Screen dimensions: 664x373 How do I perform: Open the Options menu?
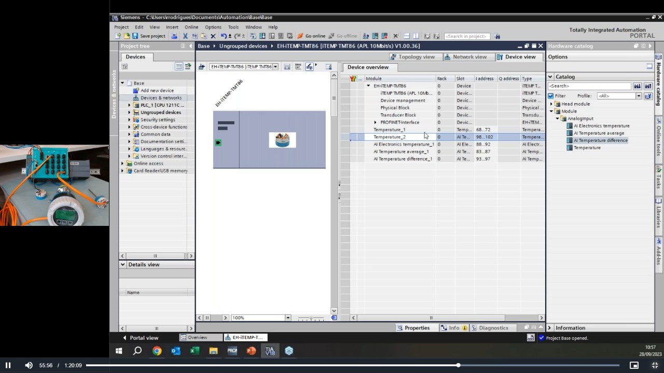point(213,27)
